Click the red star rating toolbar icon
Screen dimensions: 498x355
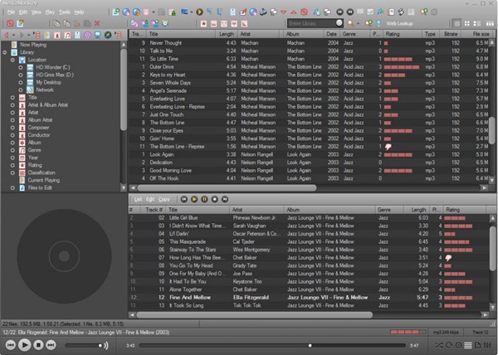coord(203,23)
